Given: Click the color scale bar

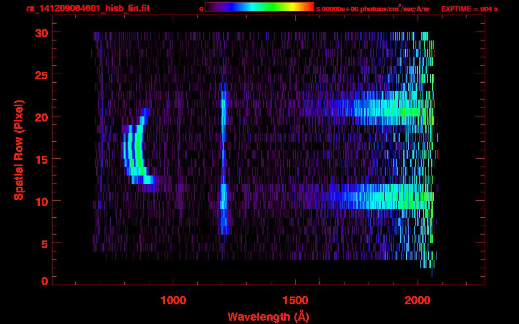Looking at the screenshot, I should [x=259, y=7].
